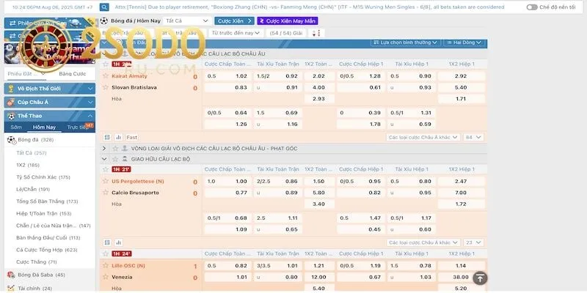Screen dimensions: 587x293
Task: Click the scoreboard icon left of Fast
Action: pyautogui.click(x=106, y=137)
